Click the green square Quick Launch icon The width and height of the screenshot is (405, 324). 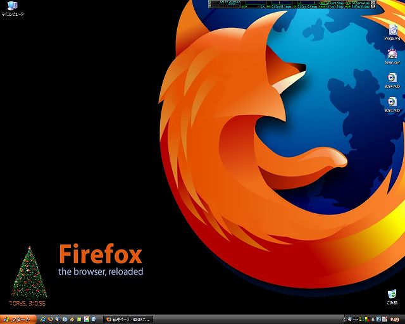tap(79, 320)
